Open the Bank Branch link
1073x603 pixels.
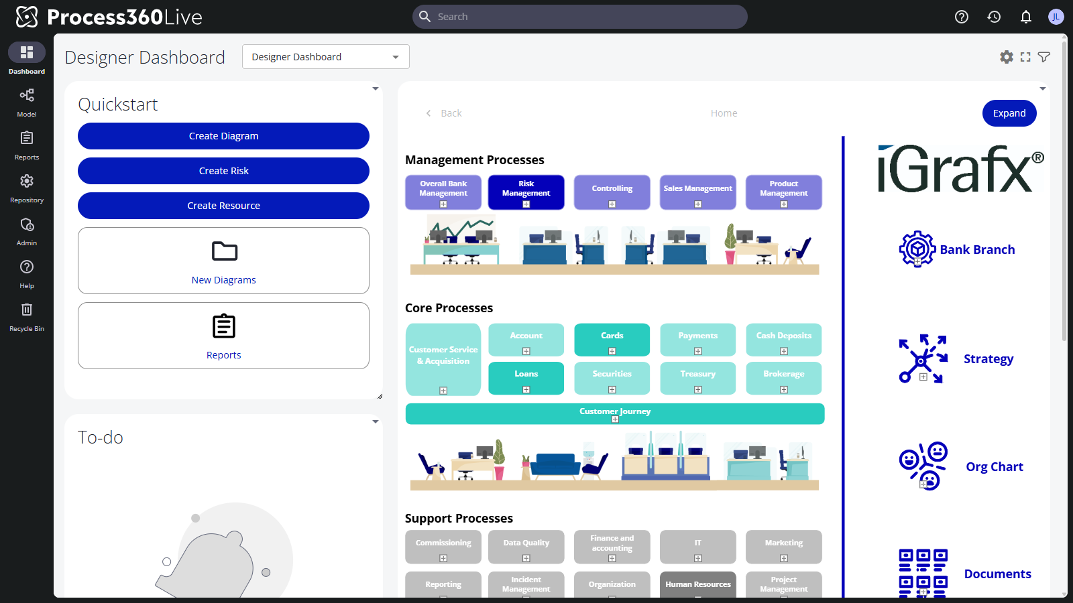977,250
